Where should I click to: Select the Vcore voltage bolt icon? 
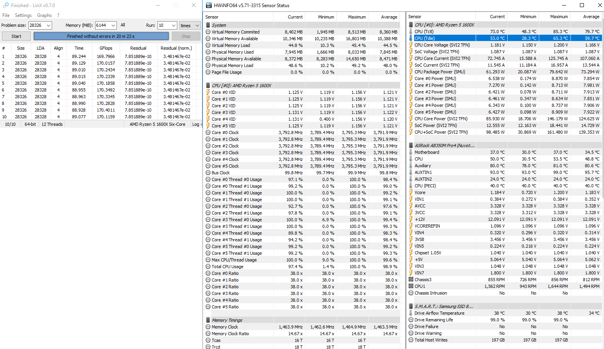[411, 192]
